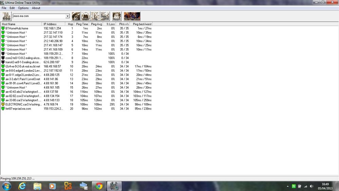Open the Edit menu

(12, 8)
